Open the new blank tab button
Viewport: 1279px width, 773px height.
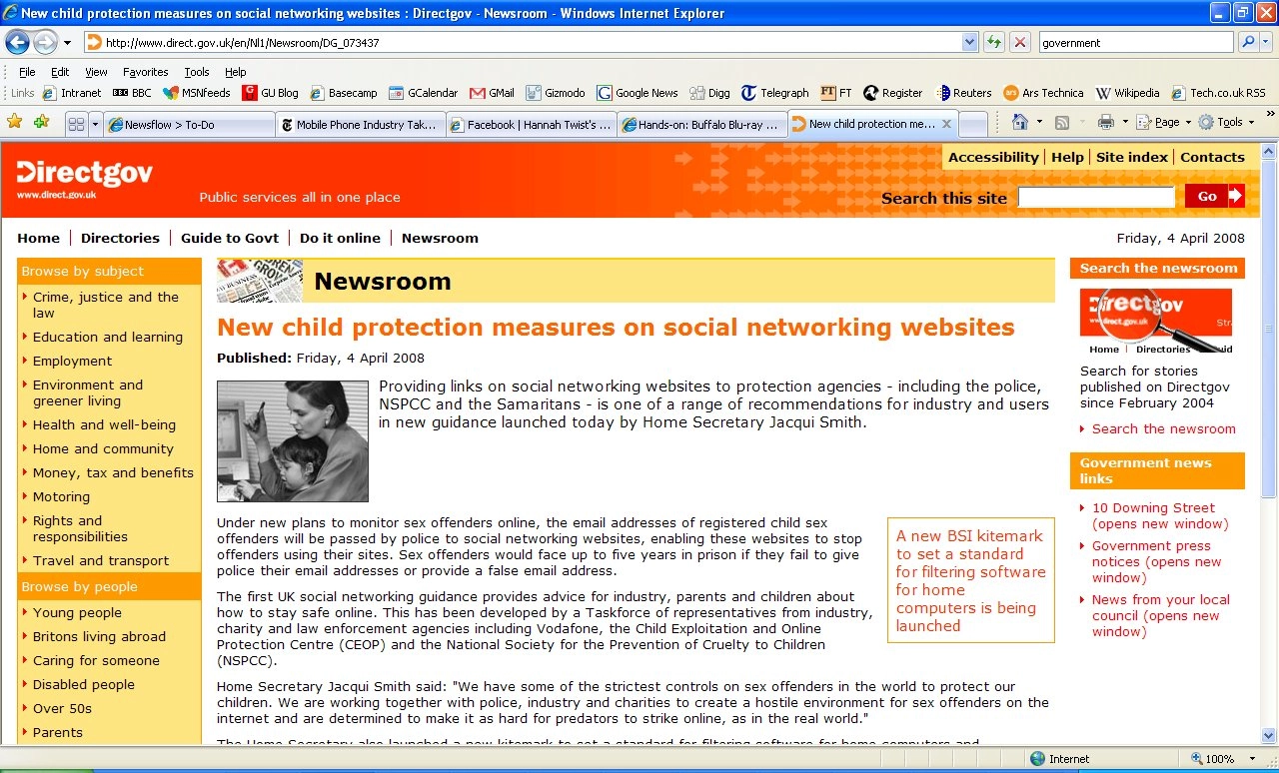(x=973, y=125)
